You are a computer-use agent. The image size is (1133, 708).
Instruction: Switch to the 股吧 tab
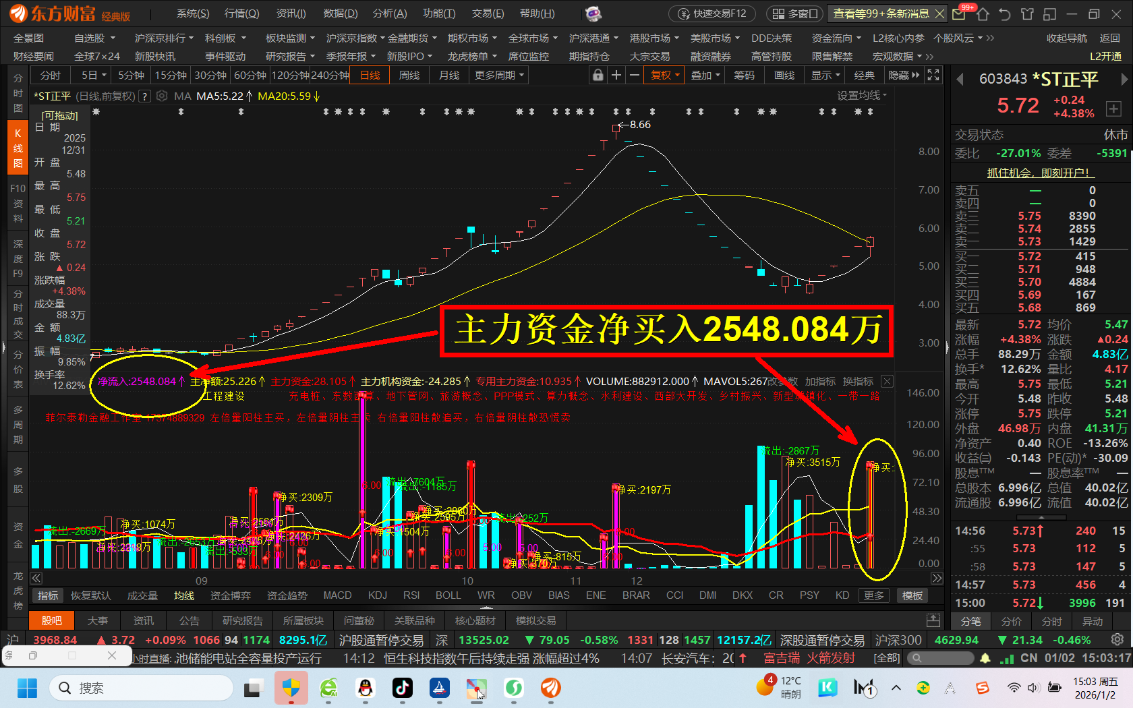tap(51, 620)
